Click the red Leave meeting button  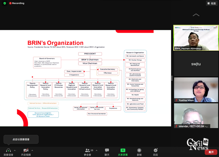[x=211, y=152]
